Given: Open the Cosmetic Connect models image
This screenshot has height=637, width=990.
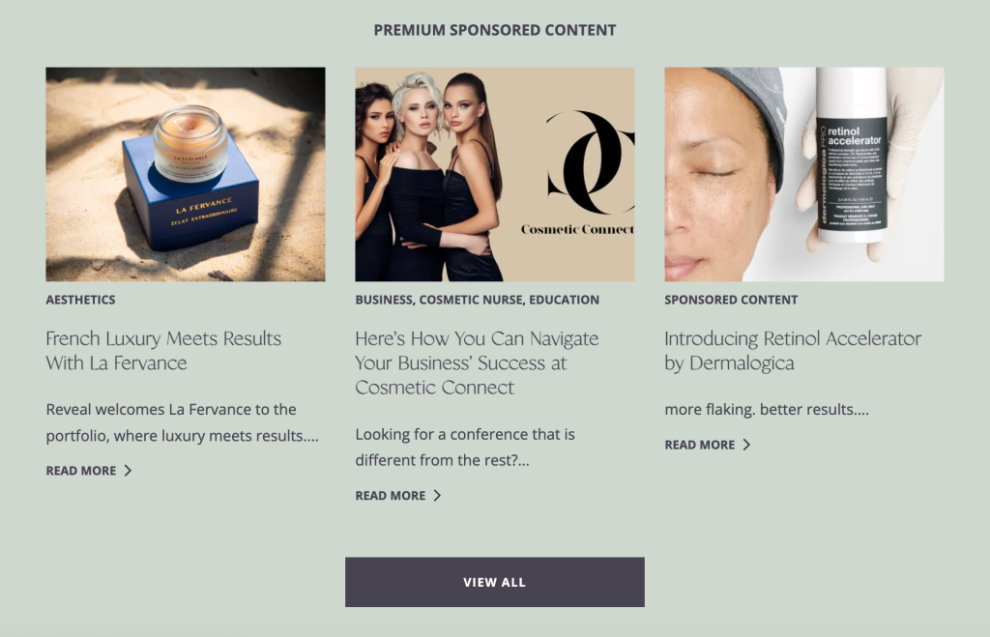Looking at the screenshot, I should [x=495, y=174].
